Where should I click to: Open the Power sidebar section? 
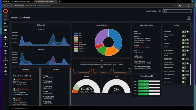pos(5,66)
